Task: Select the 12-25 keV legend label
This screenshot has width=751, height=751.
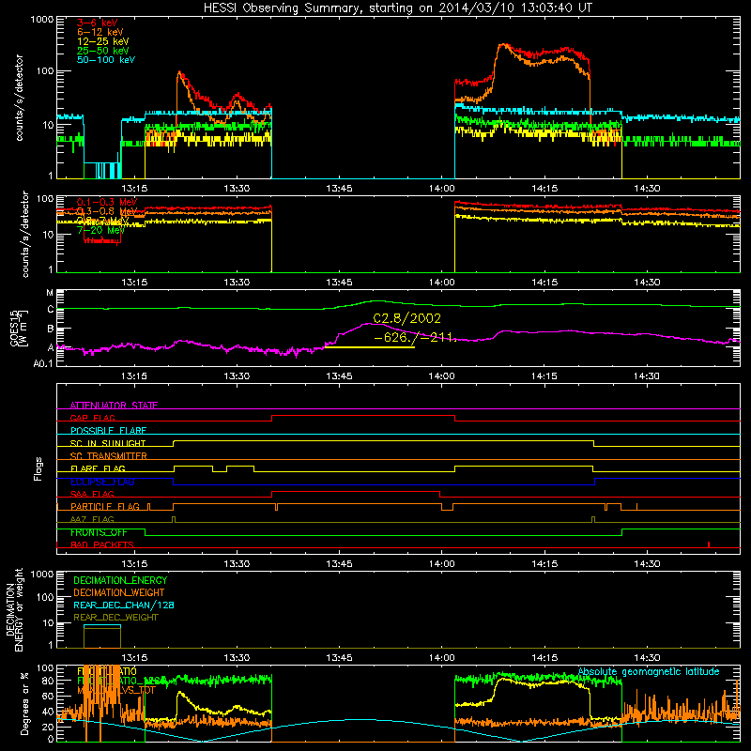Action: tap(103, 41)
